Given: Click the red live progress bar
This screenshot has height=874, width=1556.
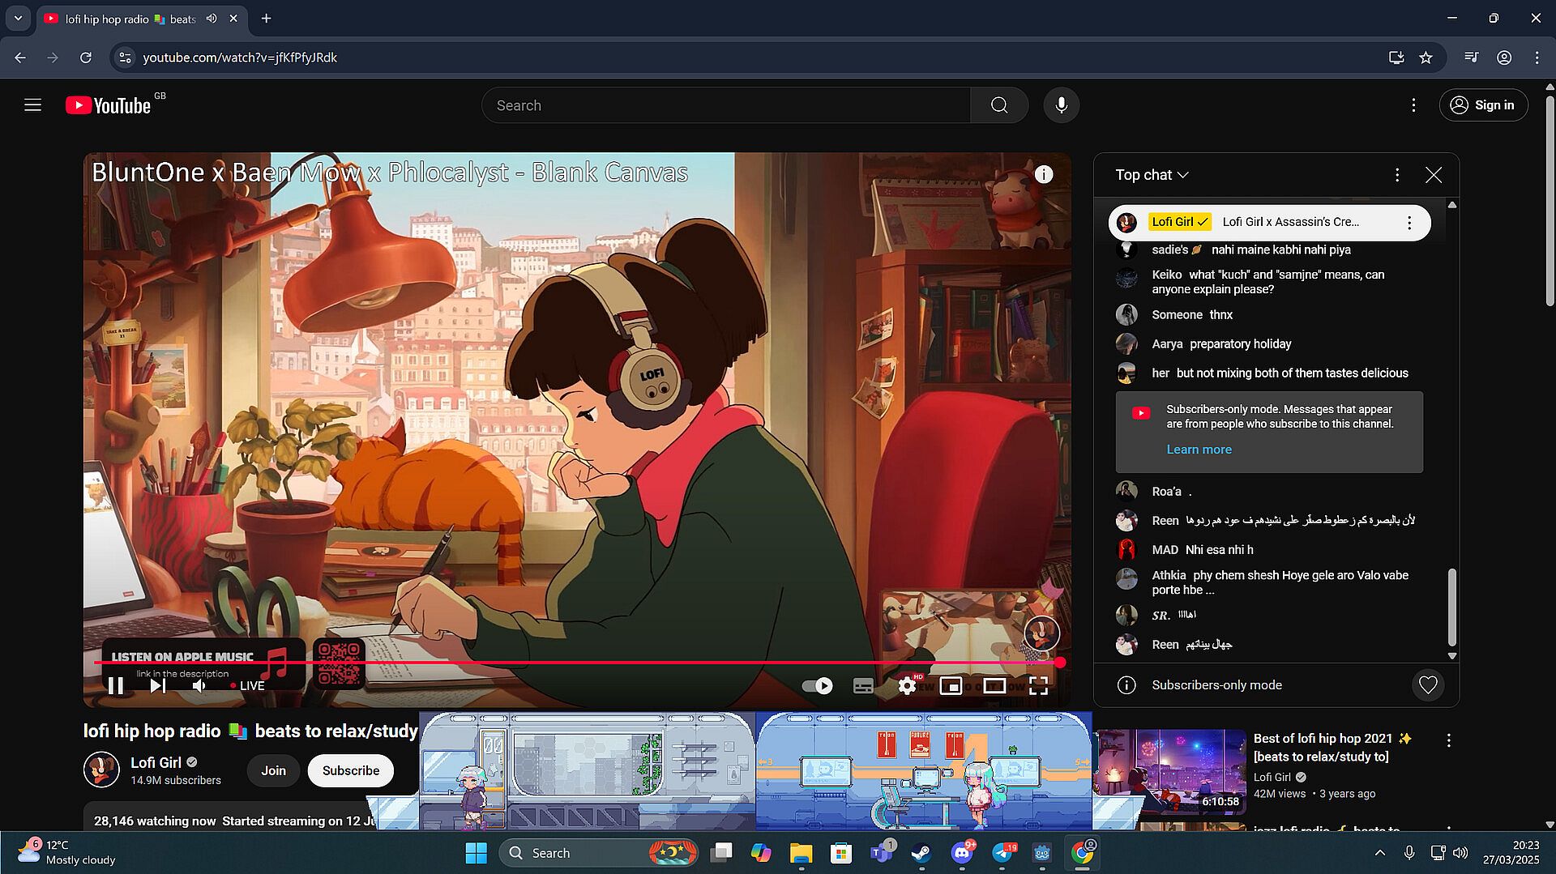Looking at the screenshot, I should click(577, 663).
